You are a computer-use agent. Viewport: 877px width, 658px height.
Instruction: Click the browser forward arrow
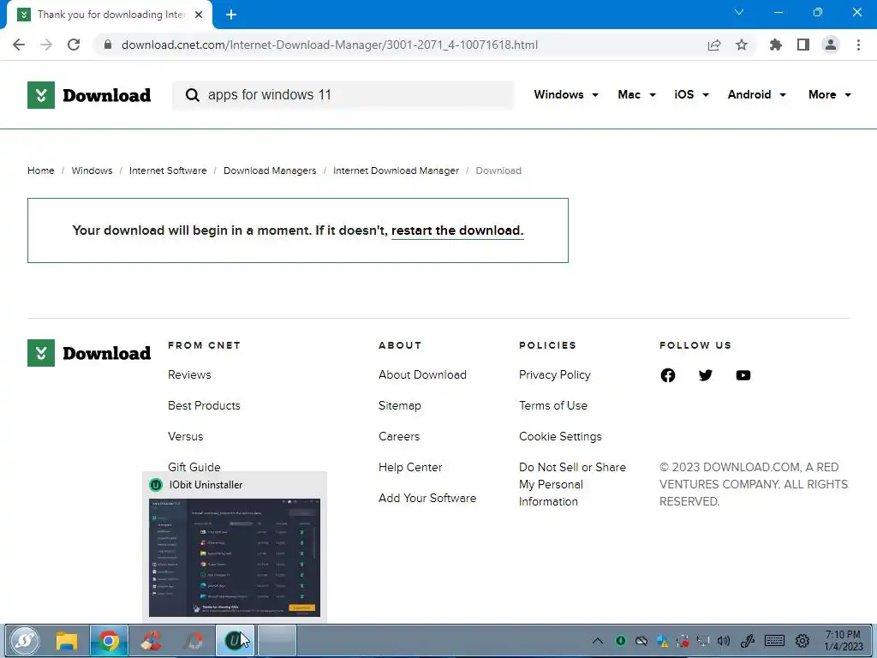pyautogui.click(x=46, y=45)
